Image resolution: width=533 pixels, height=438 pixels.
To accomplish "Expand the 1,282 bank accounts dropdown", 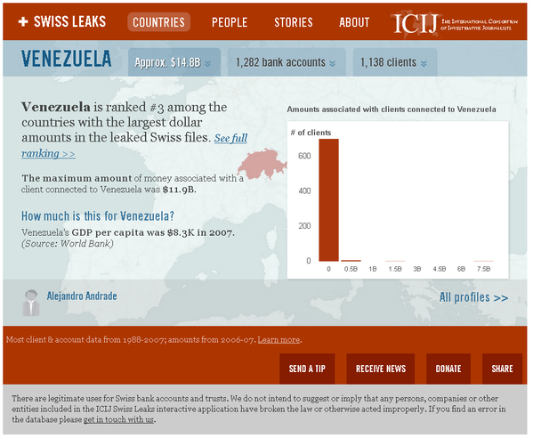I will [287, 62].
